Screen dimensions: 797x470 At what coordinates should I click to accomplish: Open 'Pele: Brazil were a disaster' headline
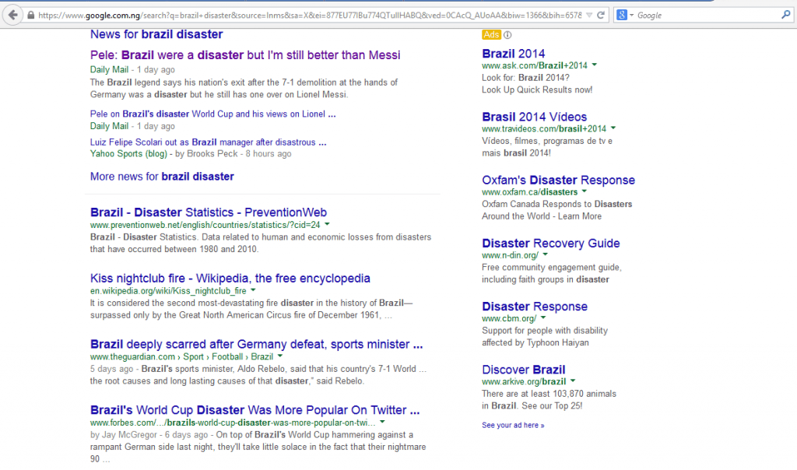245,55
